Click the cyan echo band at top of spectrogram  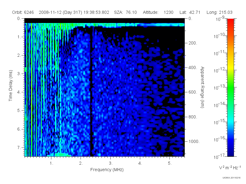pyautogui.click(x=105, y=25)
